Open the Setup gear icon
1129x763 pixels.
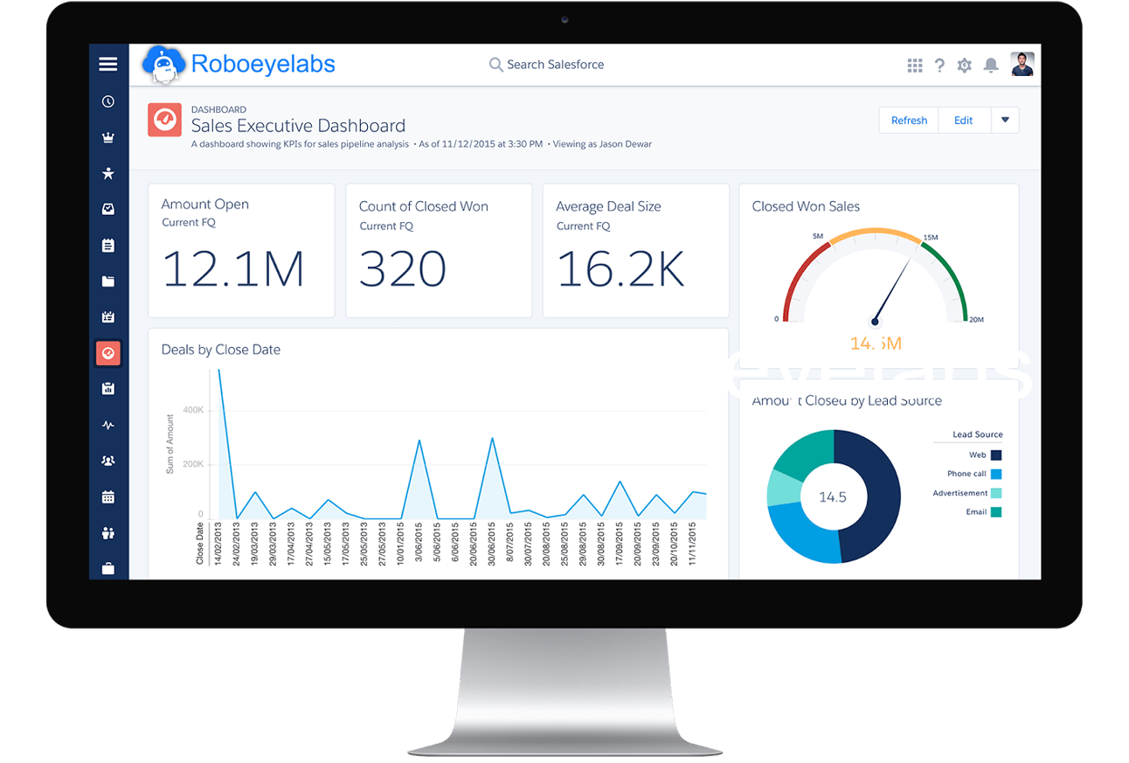pyautogui.click(x=965, y=66)
